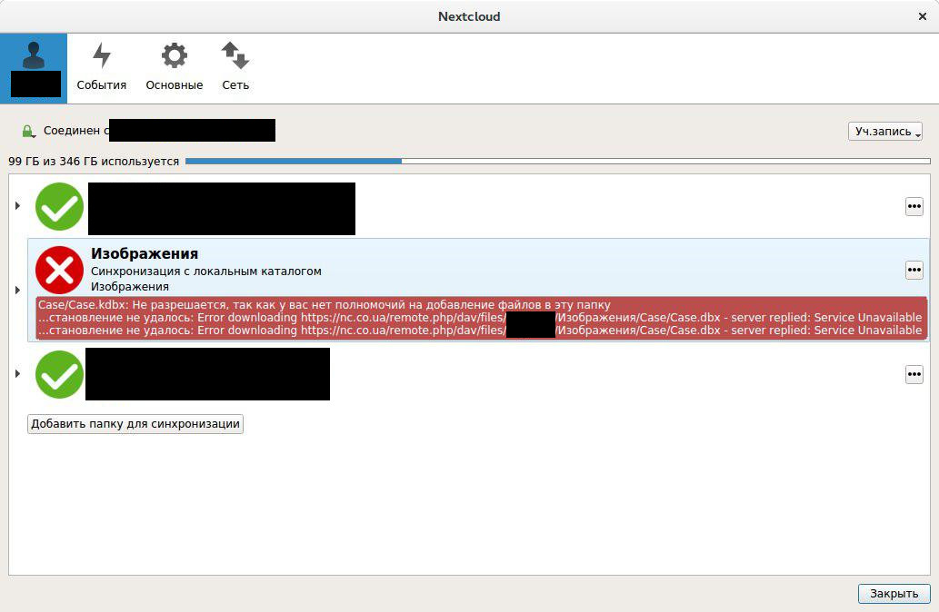Switch to the Основные settings tab

tap(175, 67)
